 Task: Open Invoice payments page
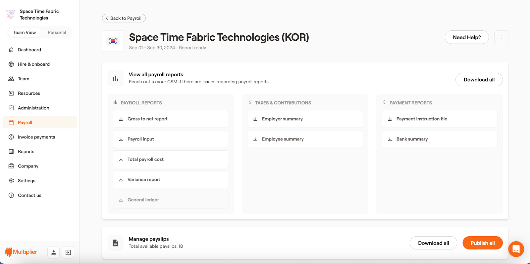(40, 137)
